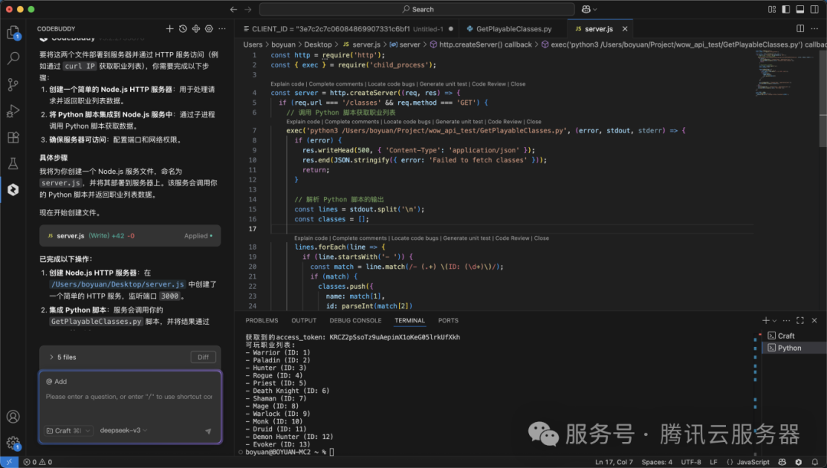The height and width of the screenshot is (468, 827).
Task: Expand the 5 files list
Action: (x=63, y=357)
